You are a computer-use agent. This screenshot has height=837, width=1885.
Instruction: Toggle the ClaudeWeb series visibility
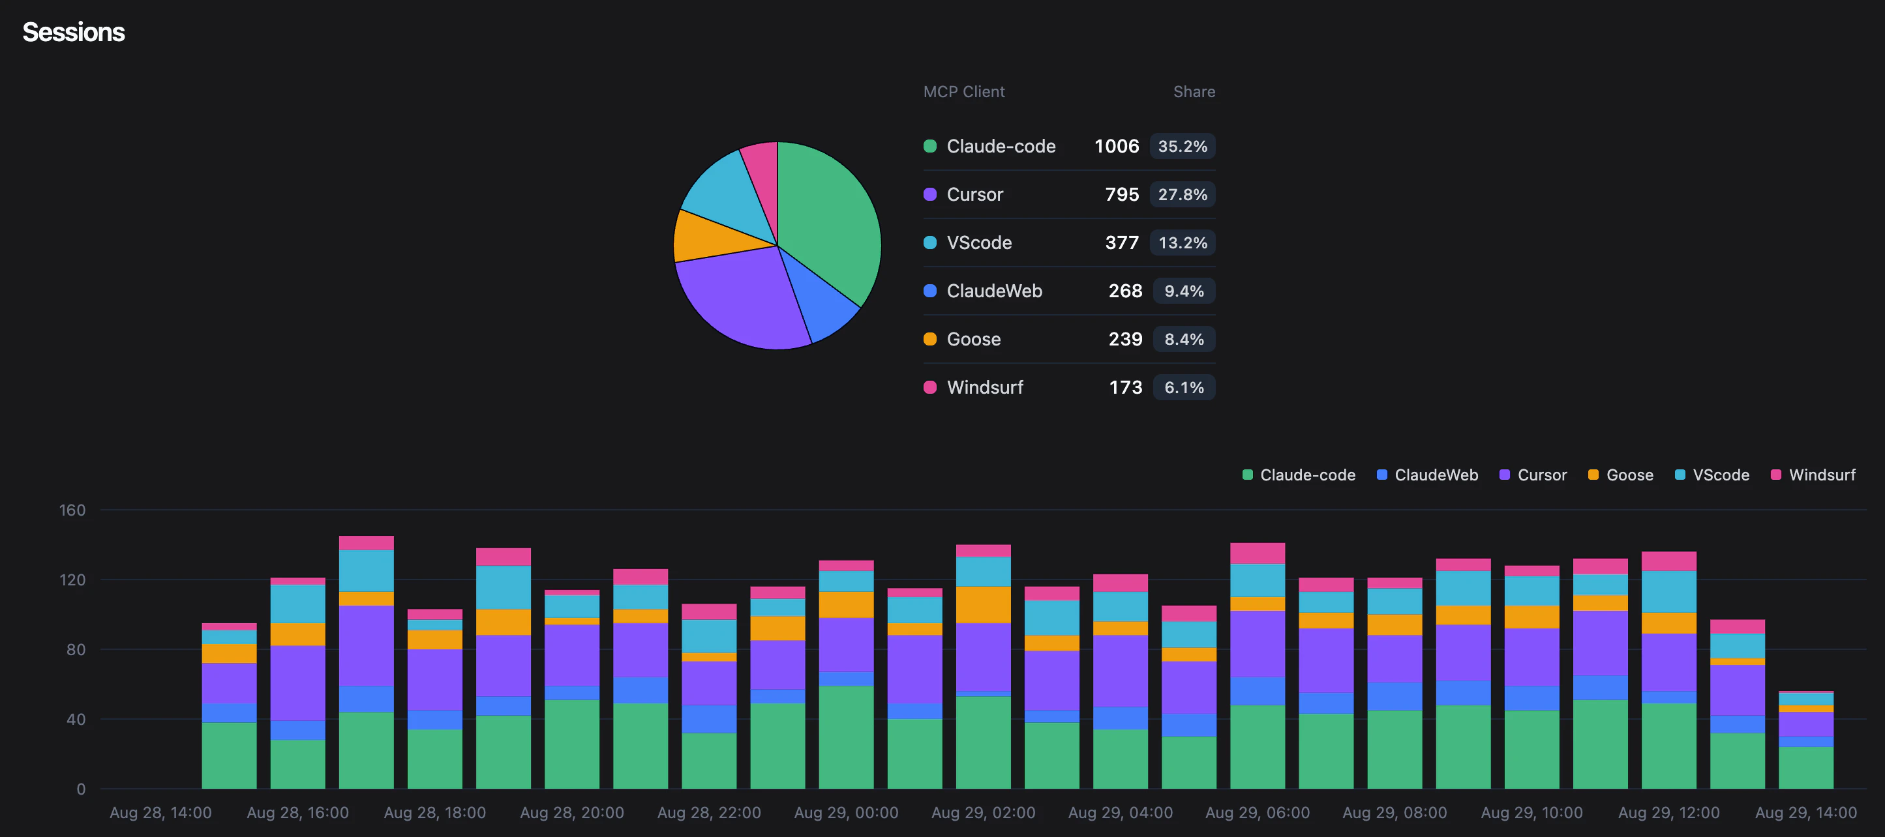click(1381, 475)
